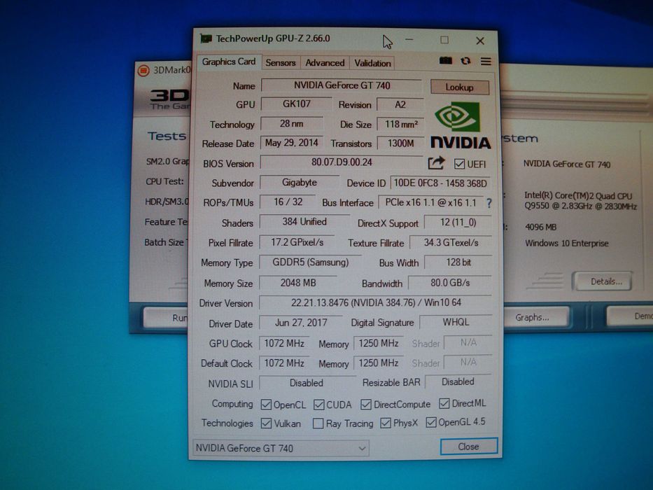Maximize the GPU-Z window
The height and width of the screenshot is (490, 653).
point(444,40)
